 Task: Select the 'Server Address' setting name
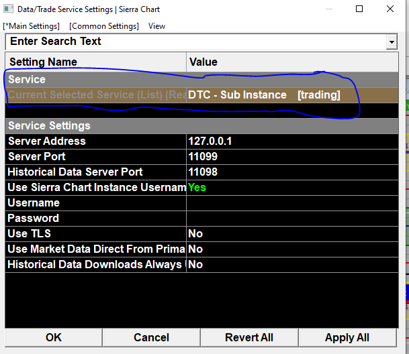[96, 141]
